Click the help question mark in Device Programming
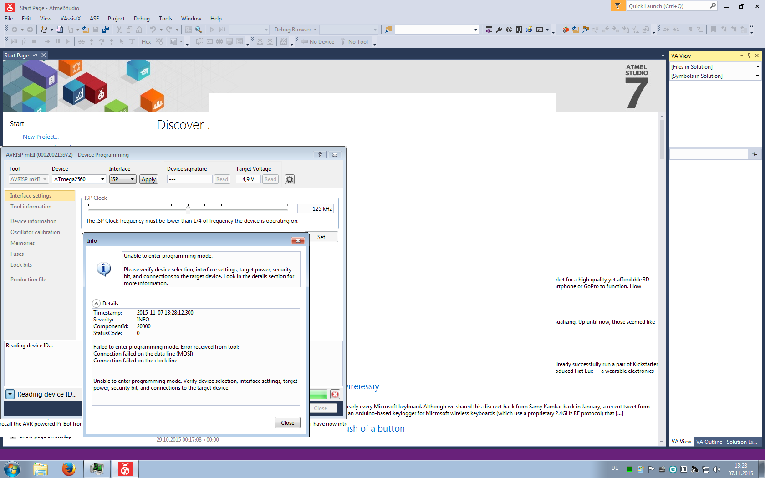Image resolution: width=765 pixels, height=478 pixels. pyautogui.click(x=320, y=155)
